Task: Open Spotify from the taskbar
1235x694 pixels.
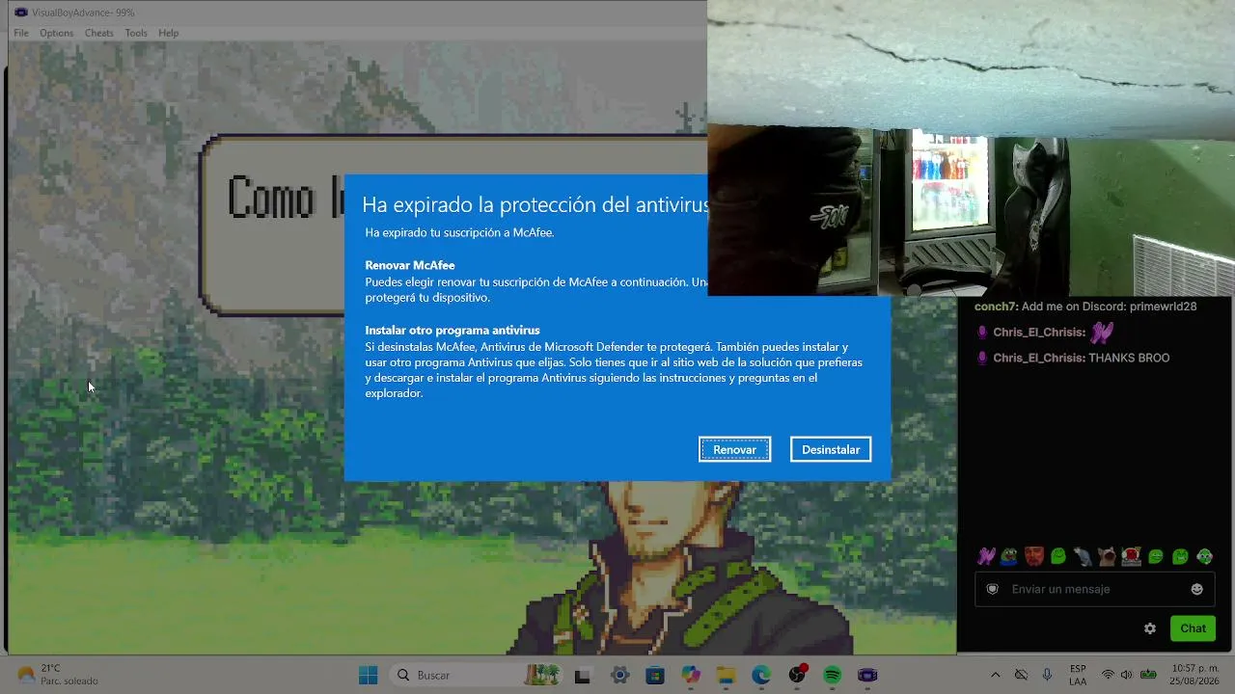Action: (x=833, y=675)
